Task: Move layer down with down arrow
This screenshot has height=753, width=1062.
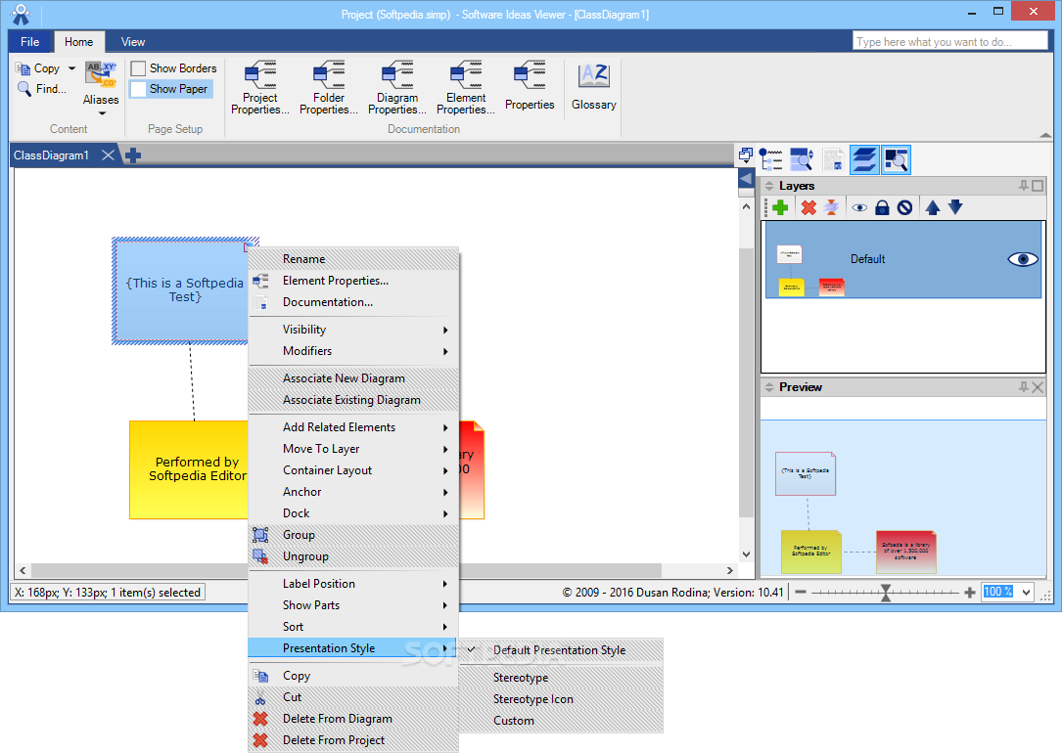Action: 955,207
